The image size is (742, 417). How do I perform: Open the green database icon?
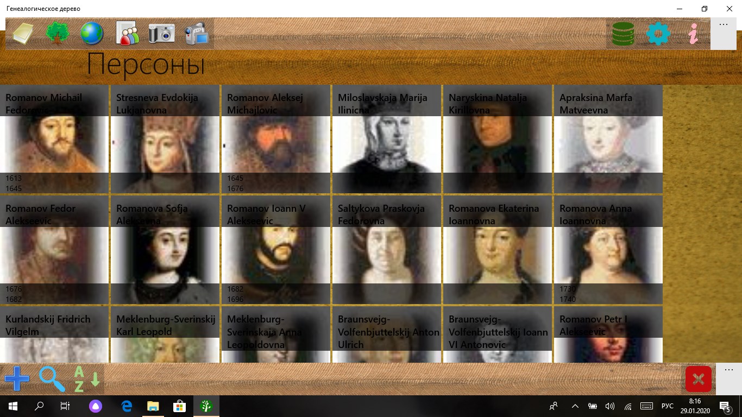tap(623, 34)
